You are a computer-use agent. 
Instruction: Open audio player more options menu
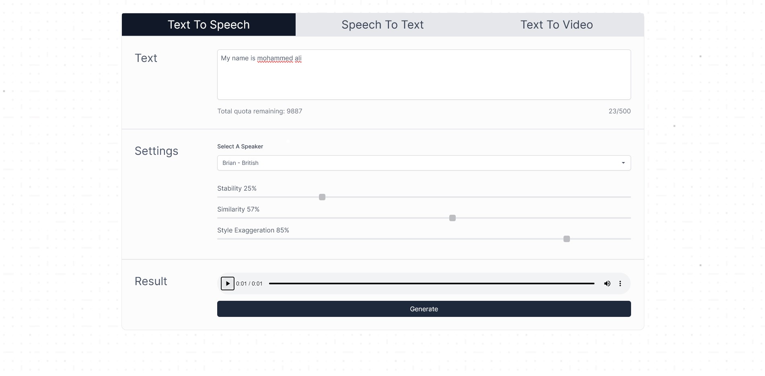click(x=620, y=284)
